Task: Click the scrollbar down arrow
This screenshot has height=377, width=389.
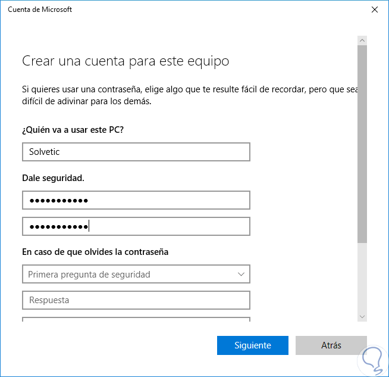Action: click(x=362, y=317)
